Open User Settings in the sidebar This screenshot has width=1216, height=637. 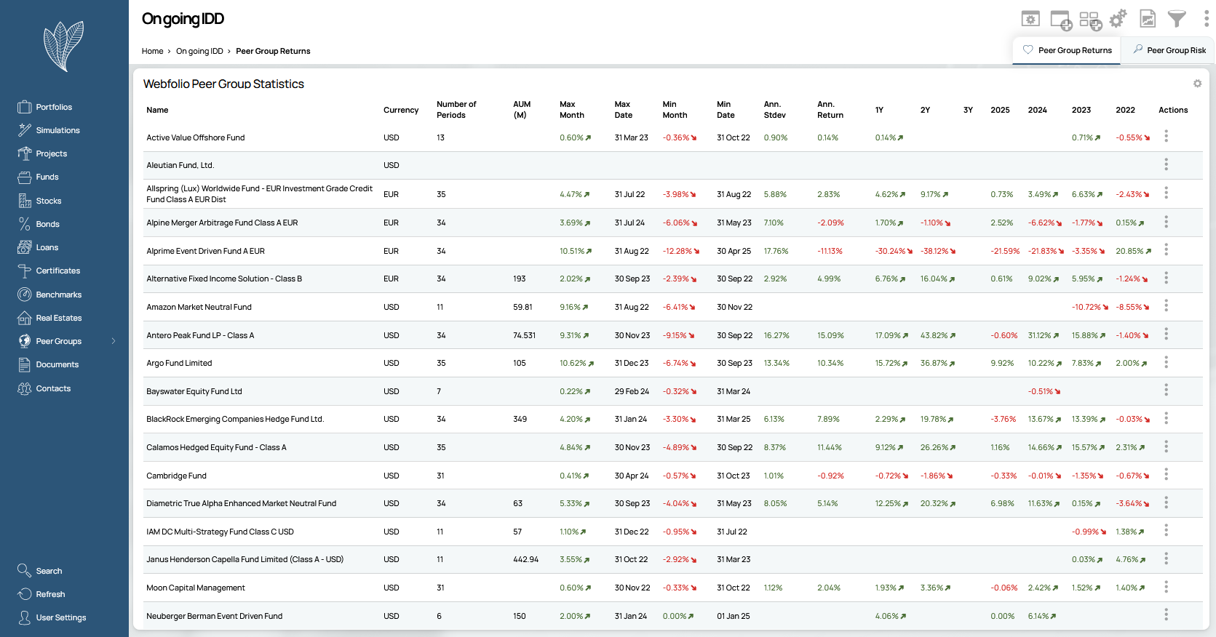(60, 617)
